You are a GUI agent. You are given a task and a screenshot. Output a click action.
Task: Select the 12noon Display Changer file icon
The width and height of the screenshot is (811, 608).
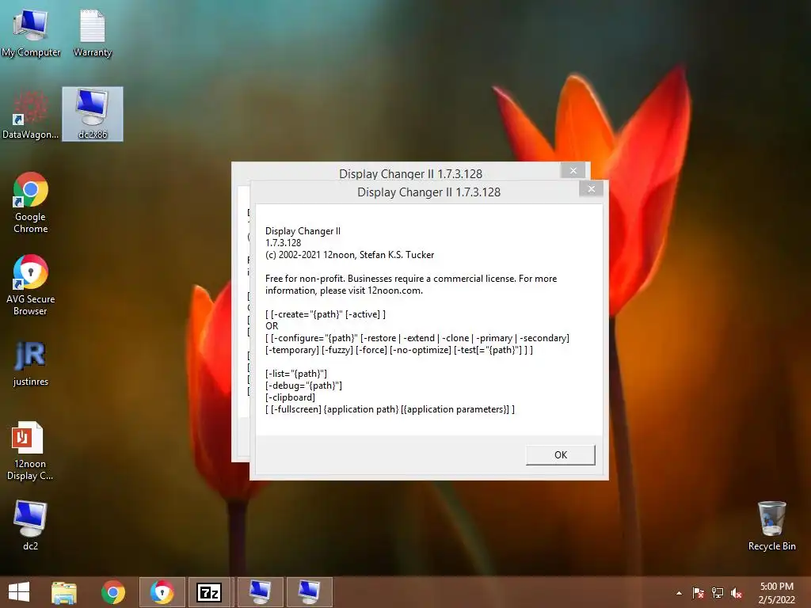[x=29, y=451]
